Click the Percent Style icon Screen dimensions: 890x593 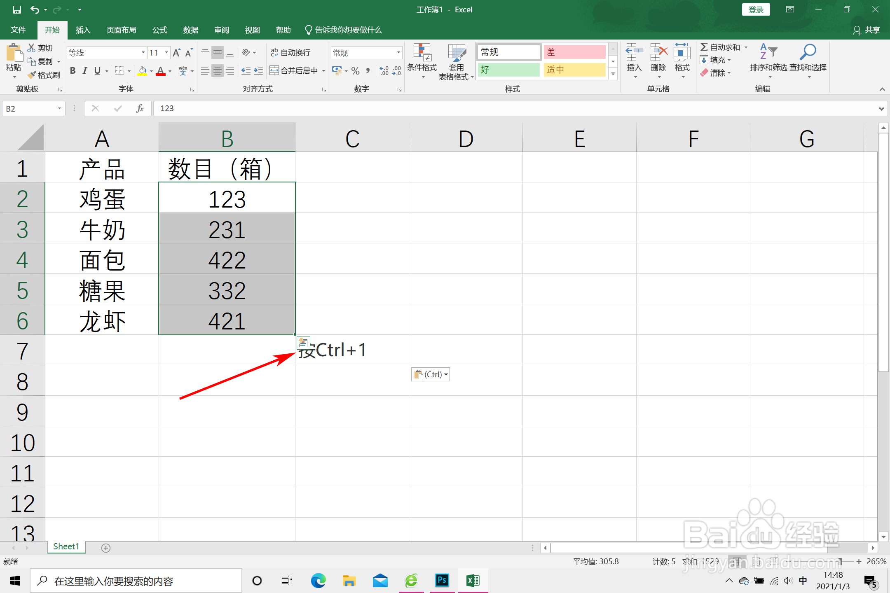click(355, 71)
